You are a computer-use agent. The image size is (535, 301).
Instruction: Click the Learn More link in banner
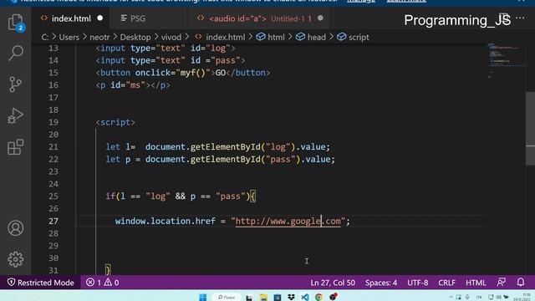coord(406,1)
